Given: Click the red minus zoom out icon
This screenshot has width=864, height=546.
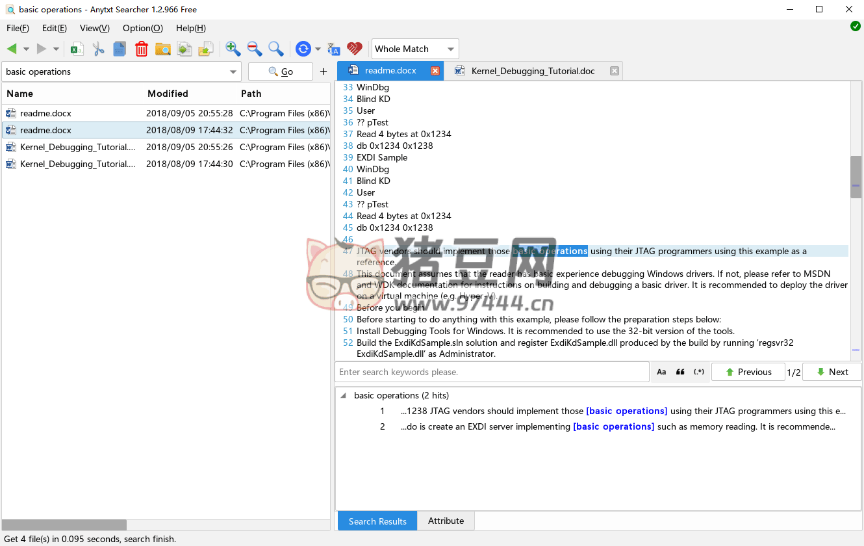Looking at the screenshot, I should [x=254, y=49].
